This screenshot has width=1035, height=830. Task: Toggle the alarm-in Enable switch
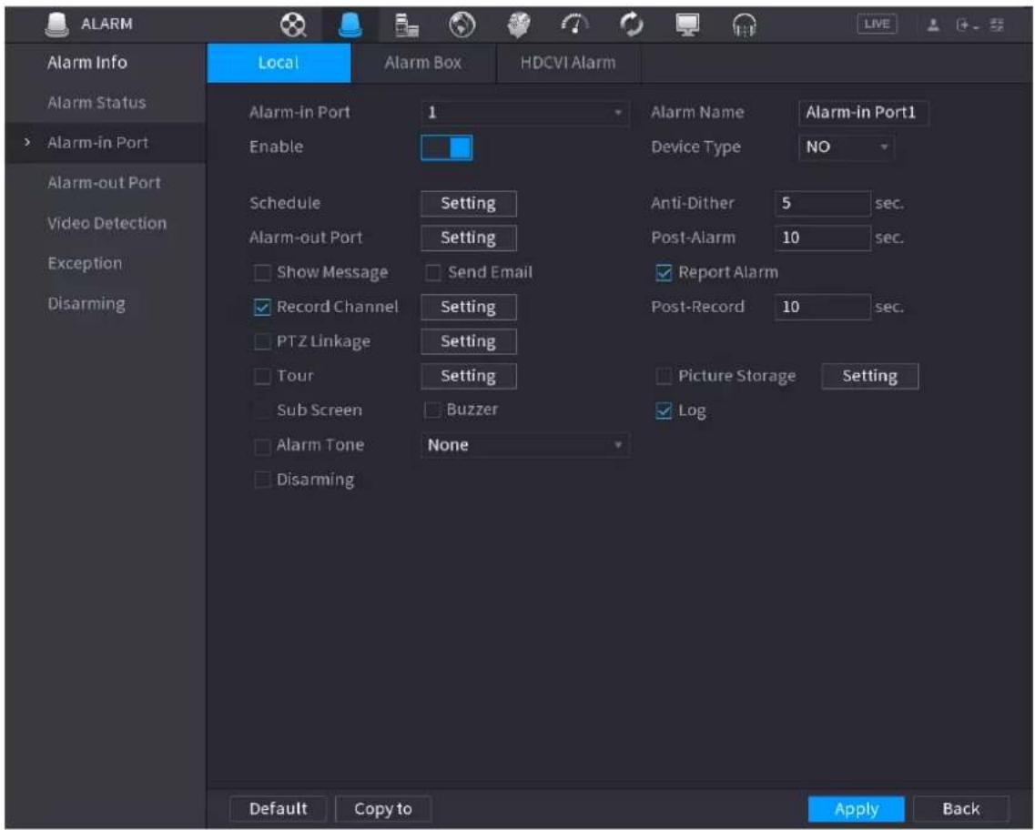pyautogui.click(x=447, y=147)
